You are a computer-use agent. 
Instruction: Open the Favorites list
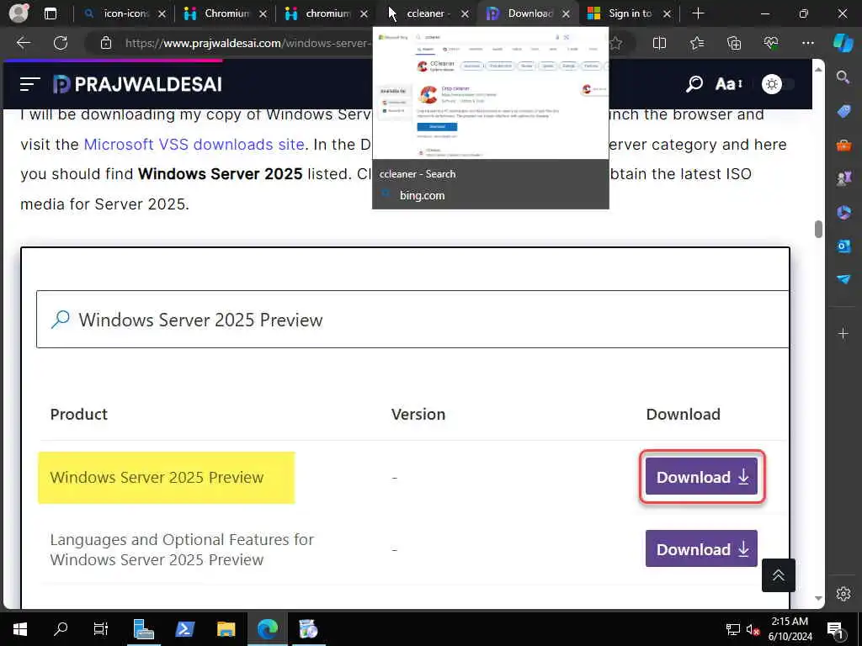[x=696, y=43]
